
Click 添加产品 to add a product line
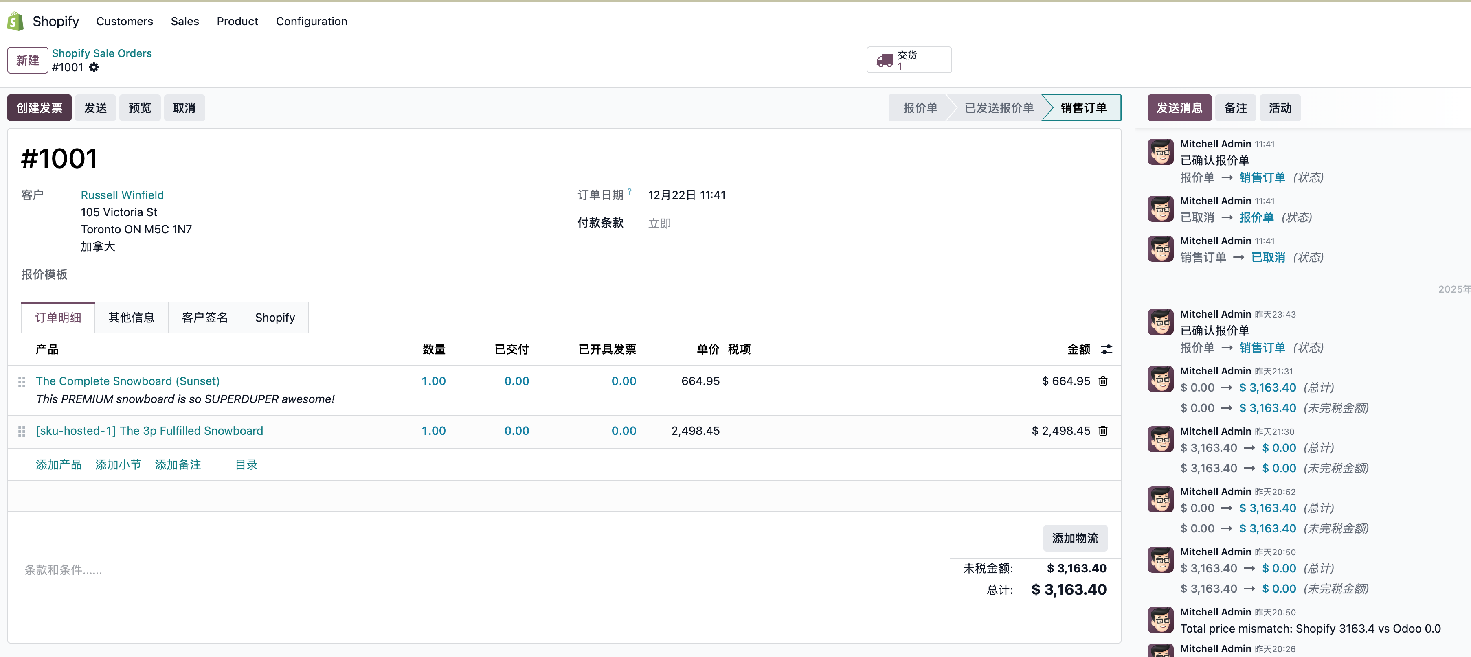(58, 464)
